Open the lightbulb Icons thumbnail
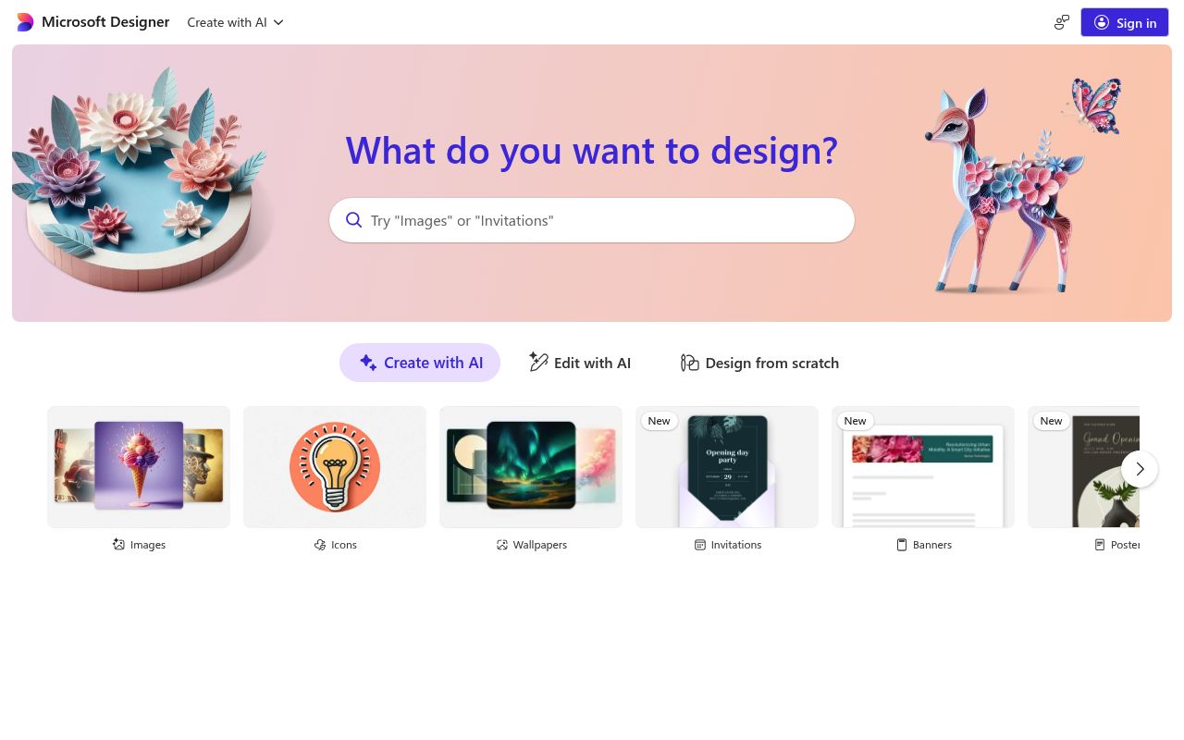The image size is (1184, 740). pyautogui.click(x=335, y=467)
